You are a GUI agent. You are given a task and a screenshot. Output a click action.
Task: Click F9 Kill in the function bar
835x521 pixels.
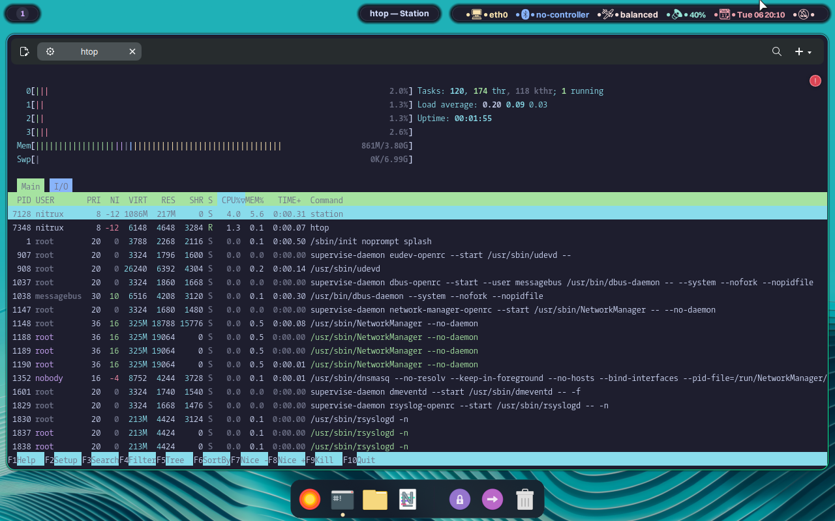[x=324, y=460]
